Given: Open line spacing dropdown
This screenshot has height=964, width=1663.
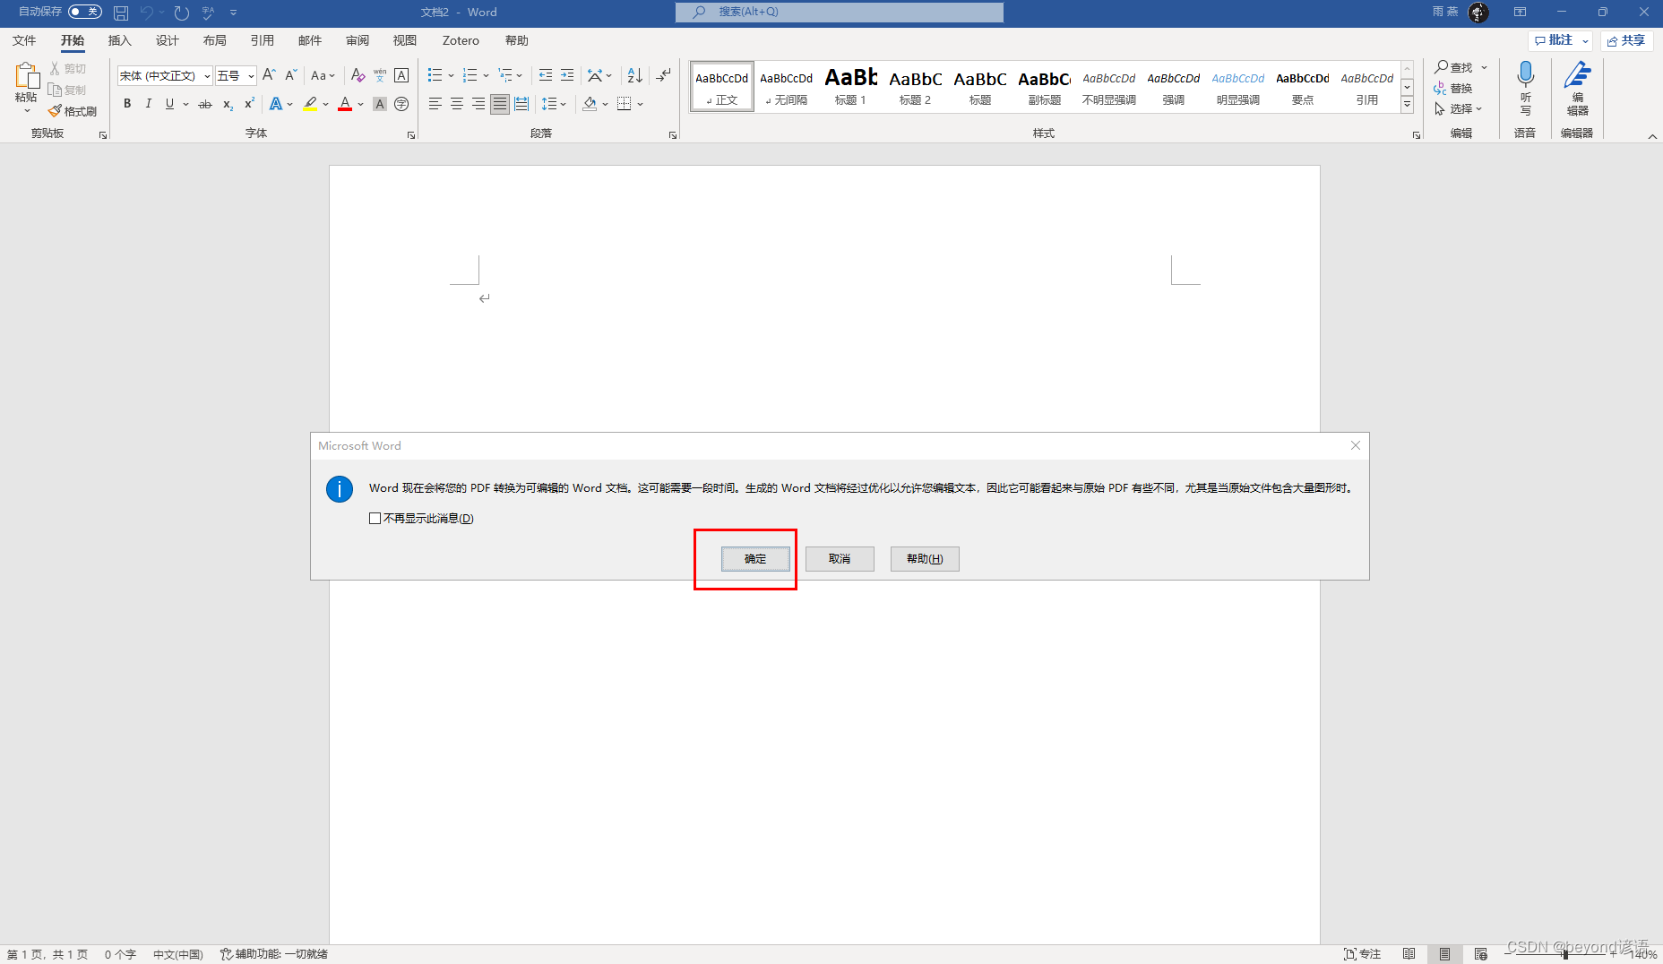Looking at the screenshot, I should tap(554, 104).
